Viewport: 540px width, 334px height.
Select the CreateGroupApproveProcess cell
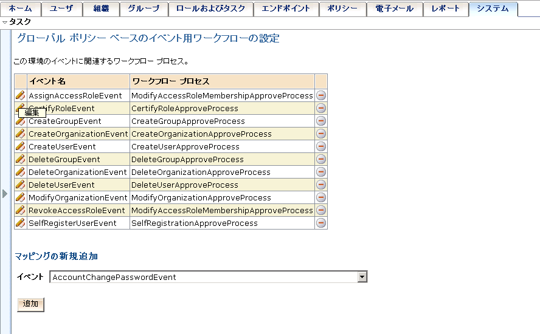point(222,121)
